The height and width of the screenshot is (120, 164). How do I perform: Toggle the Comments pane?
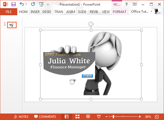point(45,117)
